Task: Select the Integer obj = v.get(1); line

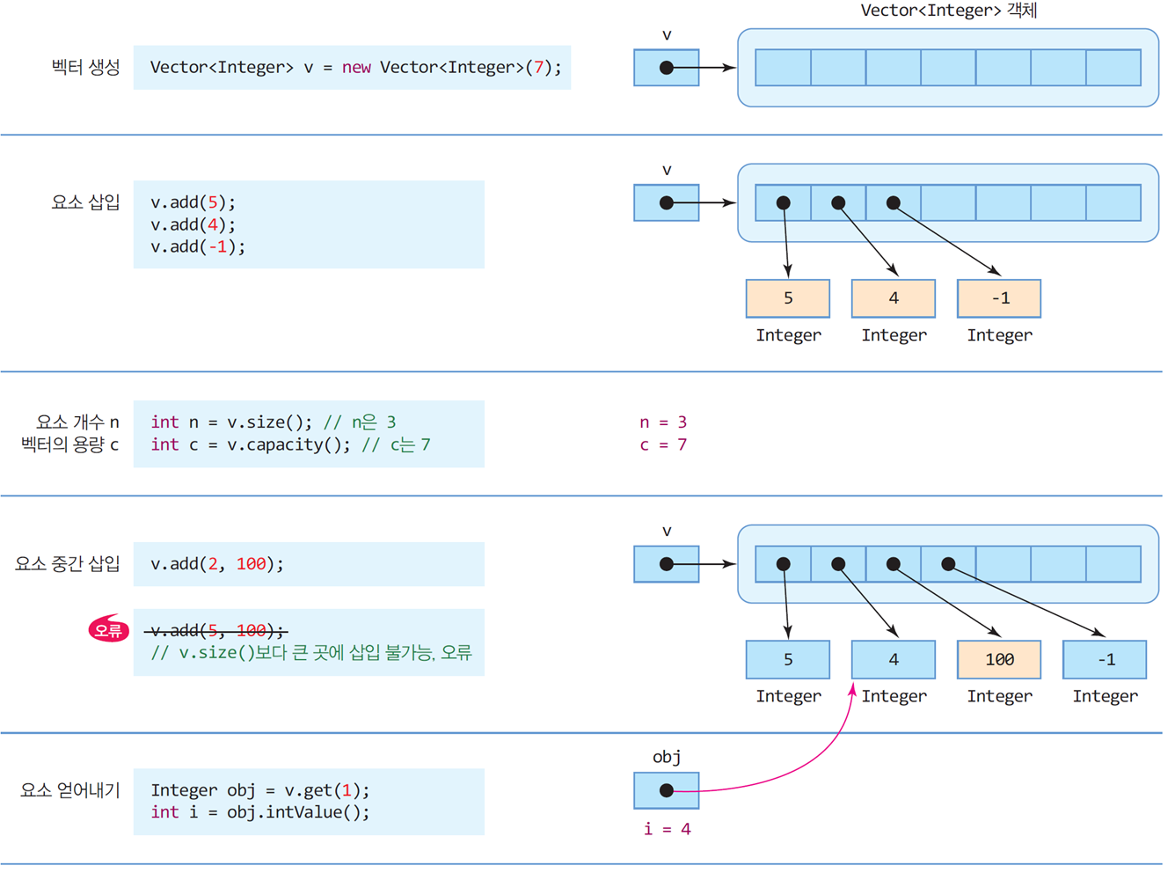Action: pyautogui.click(x=260, y=790)
